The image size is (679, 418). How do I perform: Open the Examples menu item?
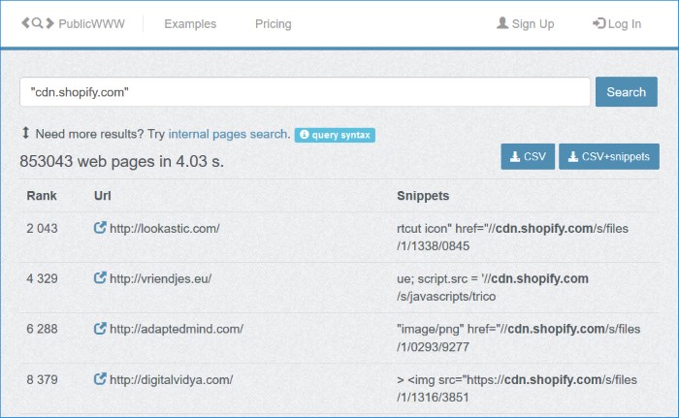point(190,24)
